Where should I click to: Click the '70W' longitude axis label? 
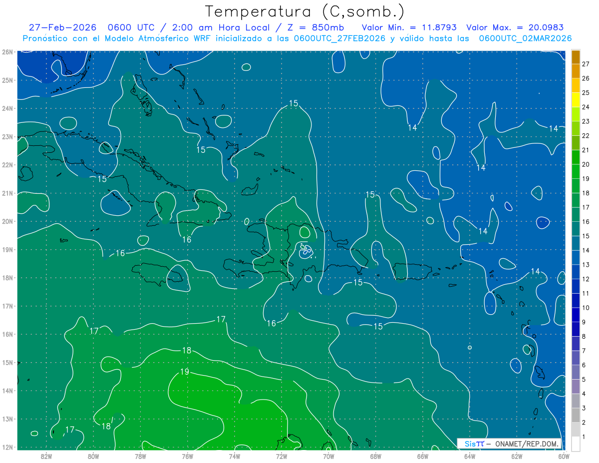(328, 456)
